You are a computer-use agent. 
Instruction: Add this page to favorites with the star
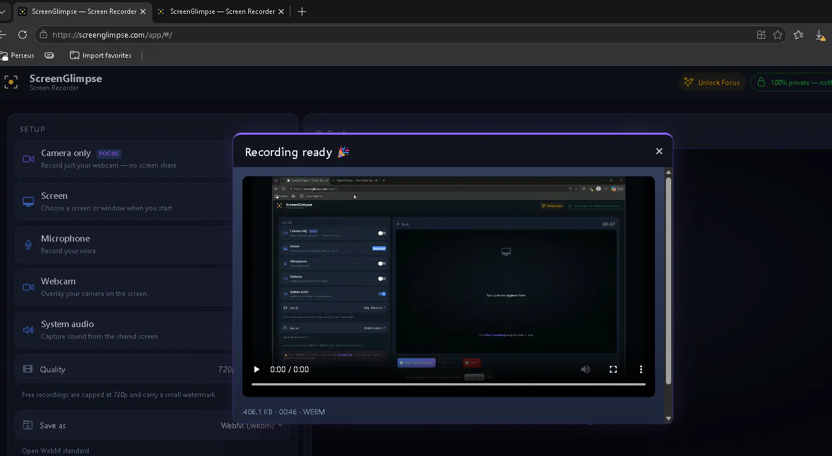click(778, 35)
